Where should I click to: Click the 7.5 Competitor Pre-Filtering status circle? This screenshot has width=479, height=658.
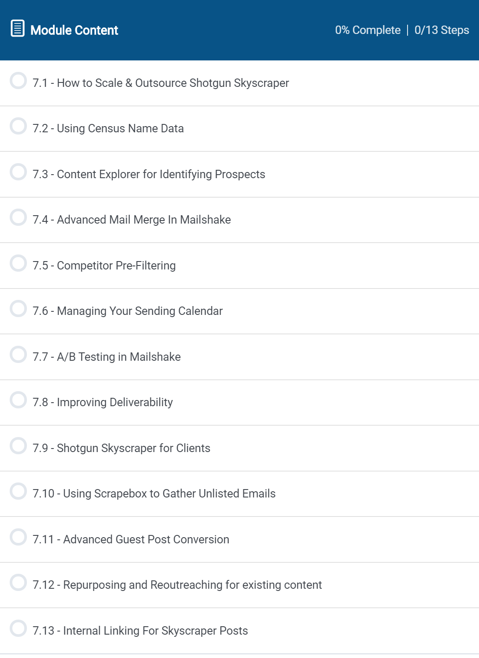click(19, 263)
